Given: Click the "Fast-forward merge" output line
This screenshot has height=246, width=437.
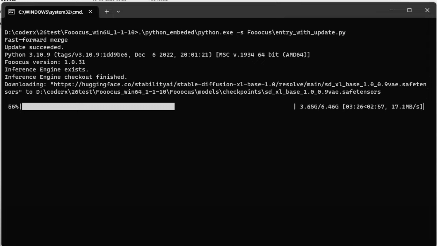Looking at the screenshot, I should (36, 40).
